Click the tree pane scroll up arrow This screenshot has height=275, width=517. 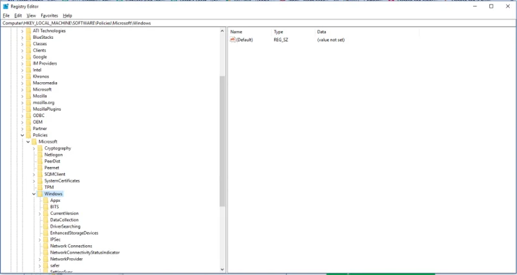[x=222, y=31]
